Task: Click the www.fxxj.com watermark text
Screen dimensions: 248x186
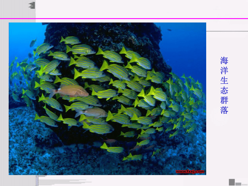Action: (x=190, y=172)
